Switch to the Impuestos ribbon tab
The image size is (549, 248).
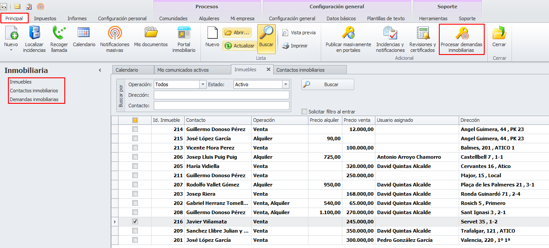[45, 18]
